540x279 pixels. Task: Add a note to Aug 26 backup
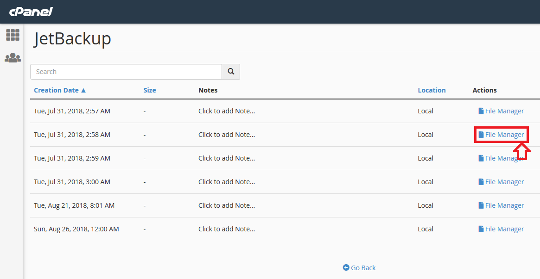tap(227, 229)
